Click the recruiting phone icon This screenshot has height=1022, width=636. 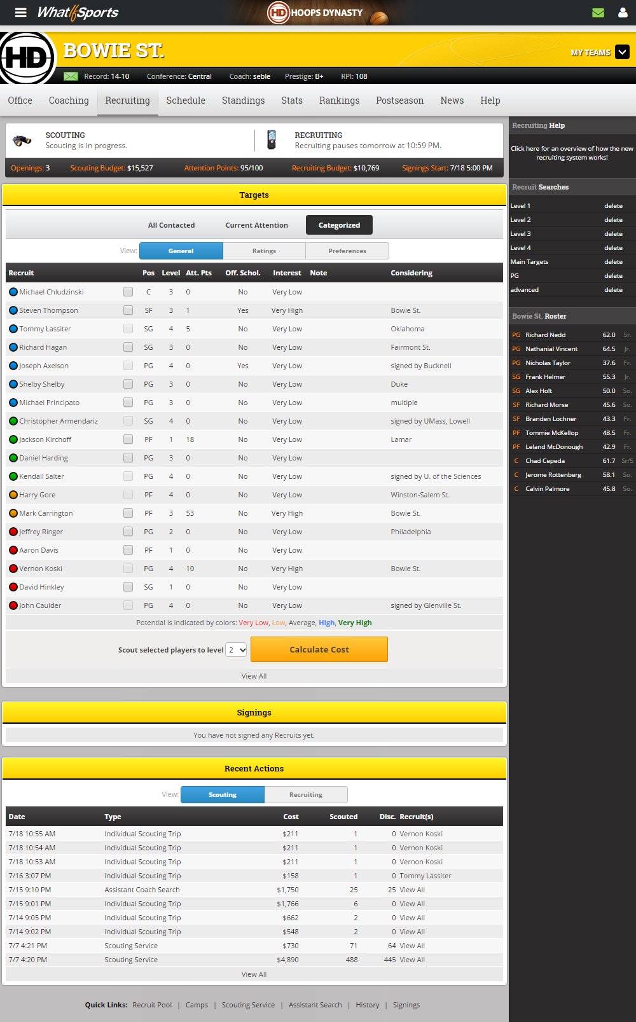point(272,140)
